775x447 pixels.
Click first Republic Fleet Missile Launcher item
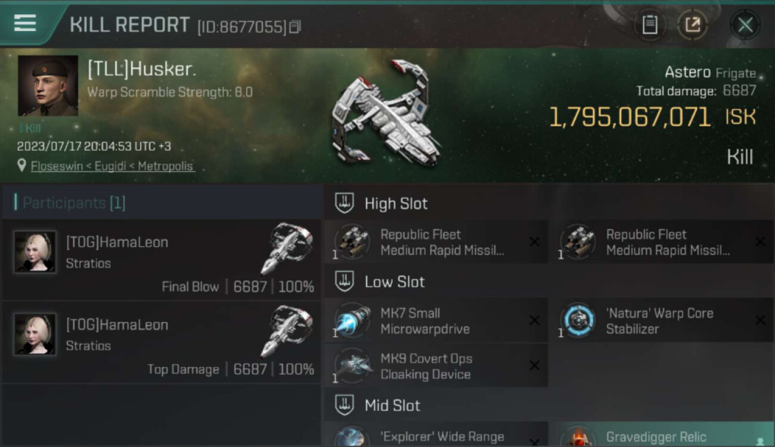coord(436,242)
